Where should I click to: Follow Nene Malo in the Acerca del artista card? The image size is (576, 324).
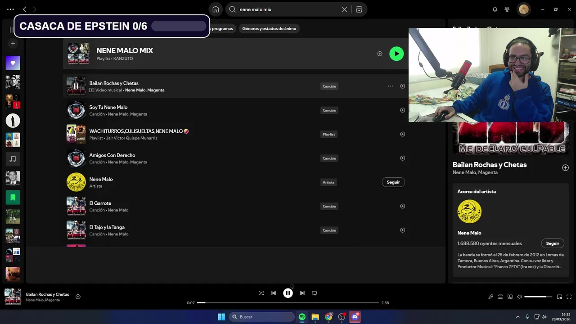[x=553, y=243]
